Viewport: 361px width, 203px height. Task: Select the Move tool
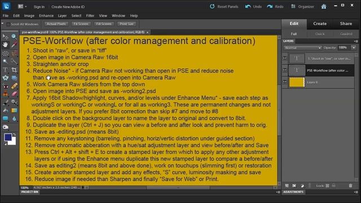point(5,37)
